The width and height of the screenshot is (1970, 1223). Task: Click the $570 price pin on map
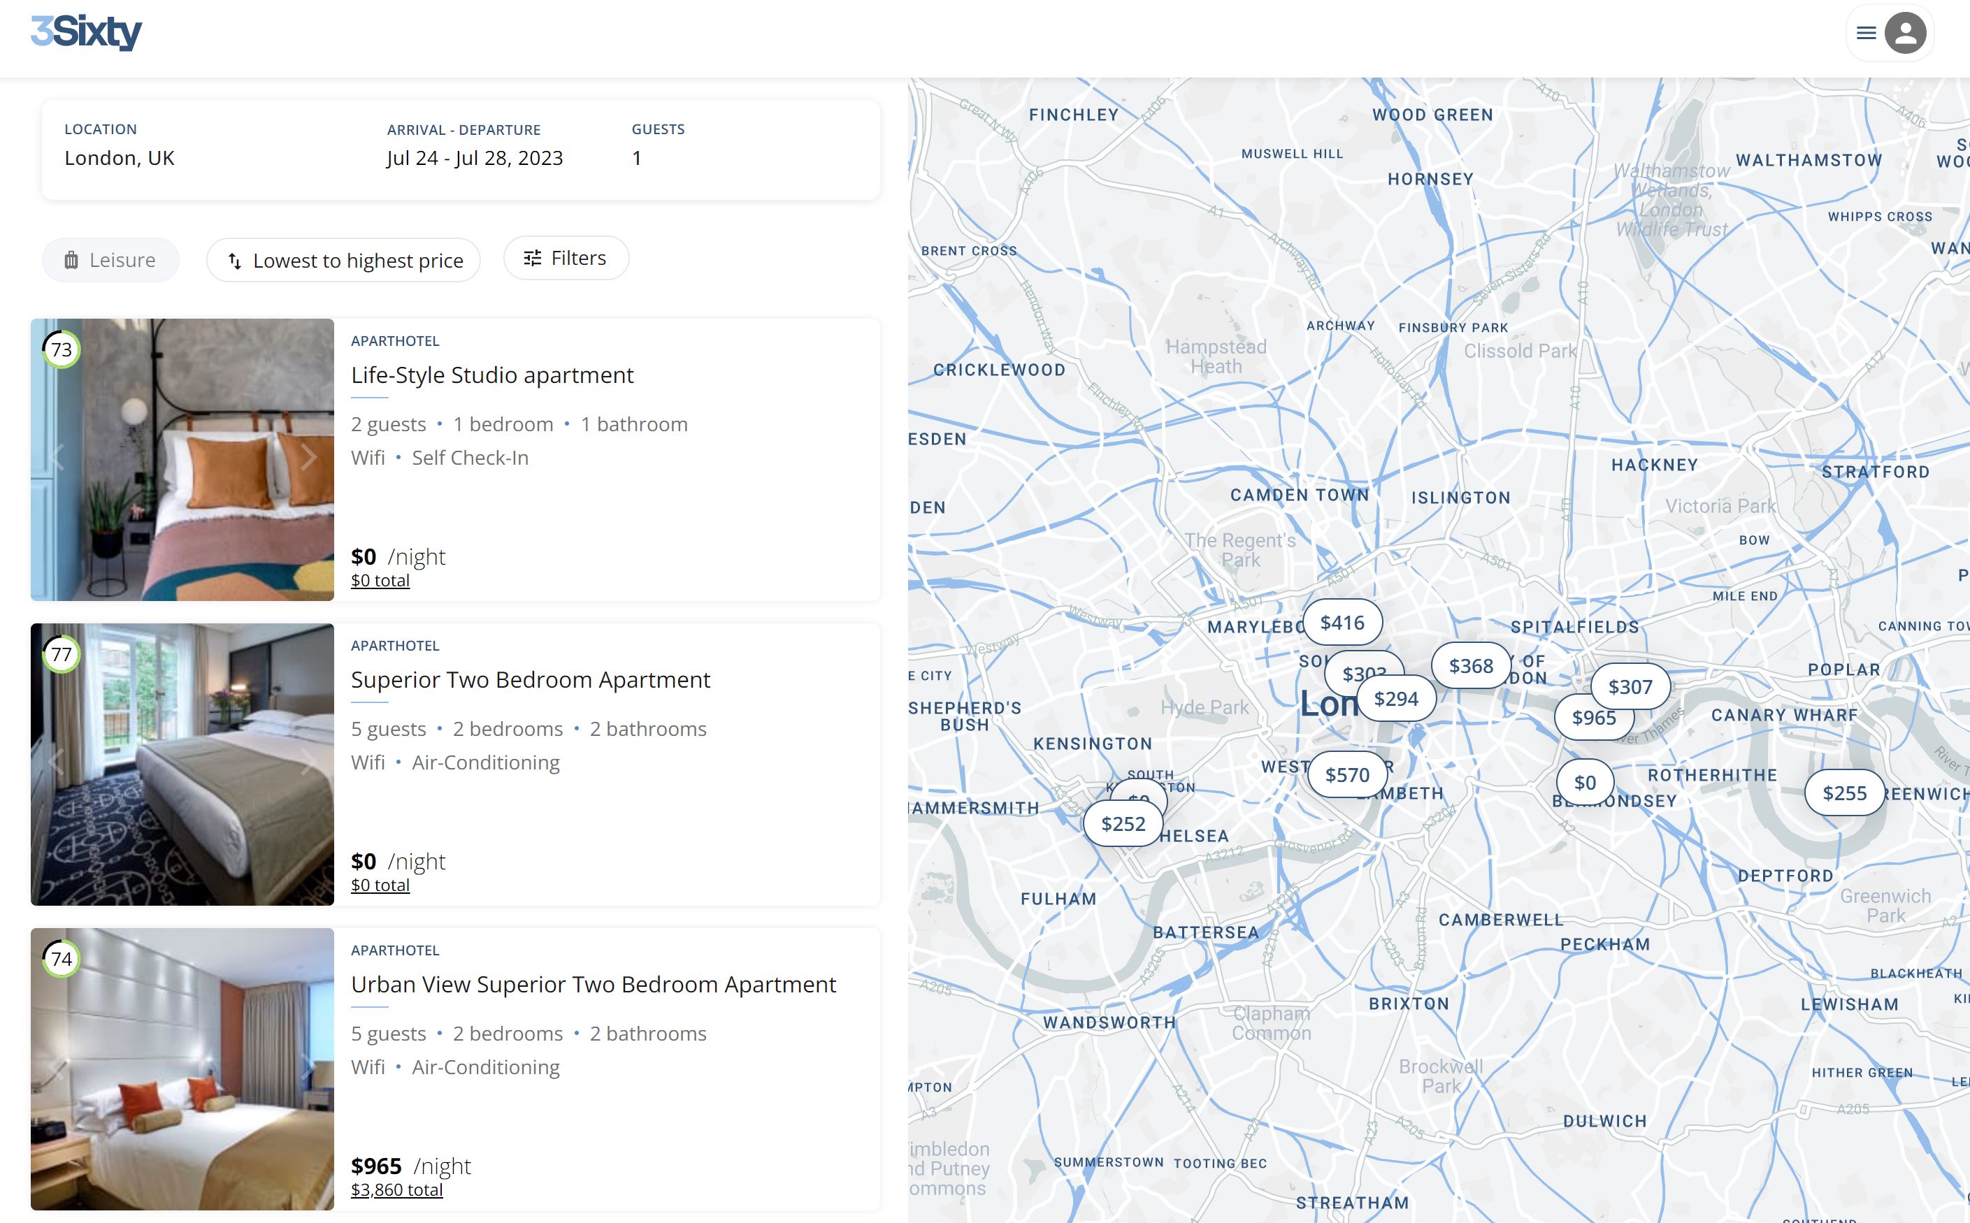click(x=1347, y=775)
